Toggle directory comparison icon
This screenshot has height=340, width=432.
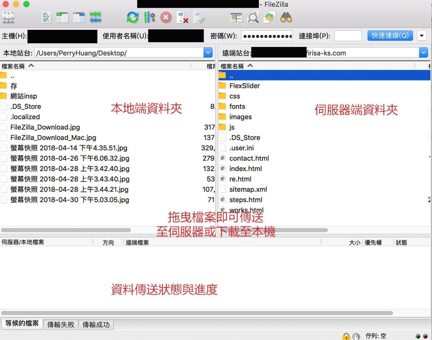pyautogui.click(x=253, y=18)
